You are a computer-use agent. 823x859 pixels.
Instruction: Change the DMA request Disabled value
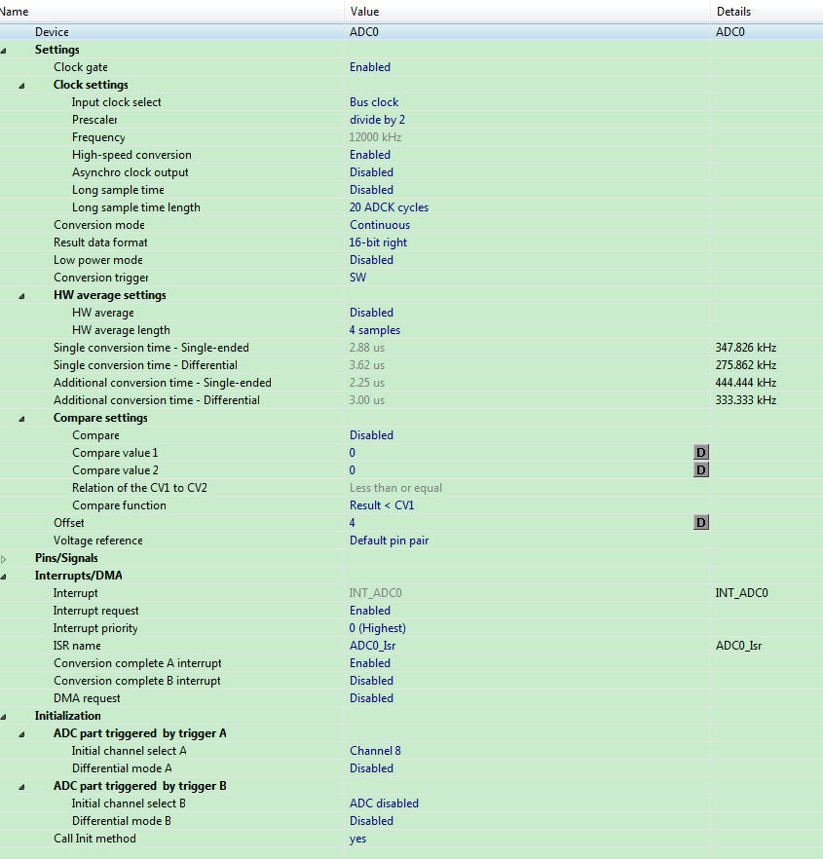click(371, 698)
